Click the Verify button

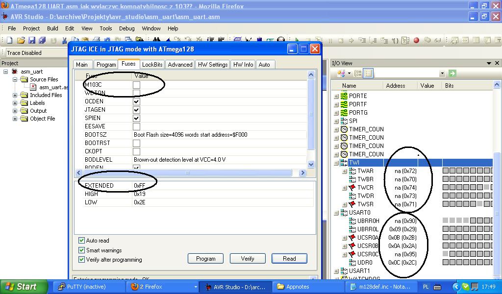click(x=248, y=259)
